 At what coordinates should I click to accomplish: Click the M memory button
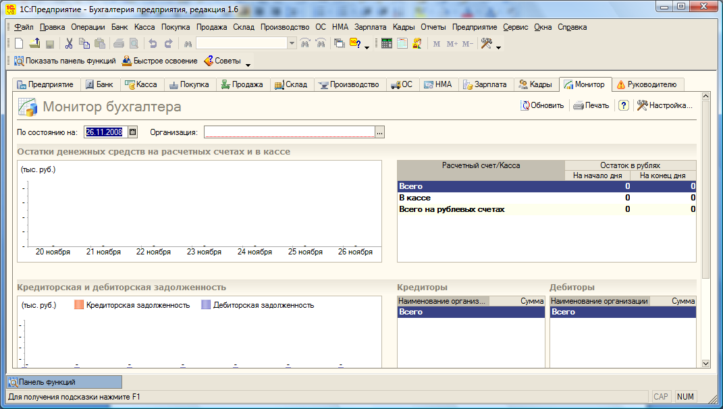[x=437, y=44]
